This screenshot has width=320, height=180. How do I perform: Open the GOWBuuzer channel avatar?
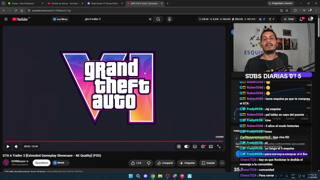pos(6,162)
